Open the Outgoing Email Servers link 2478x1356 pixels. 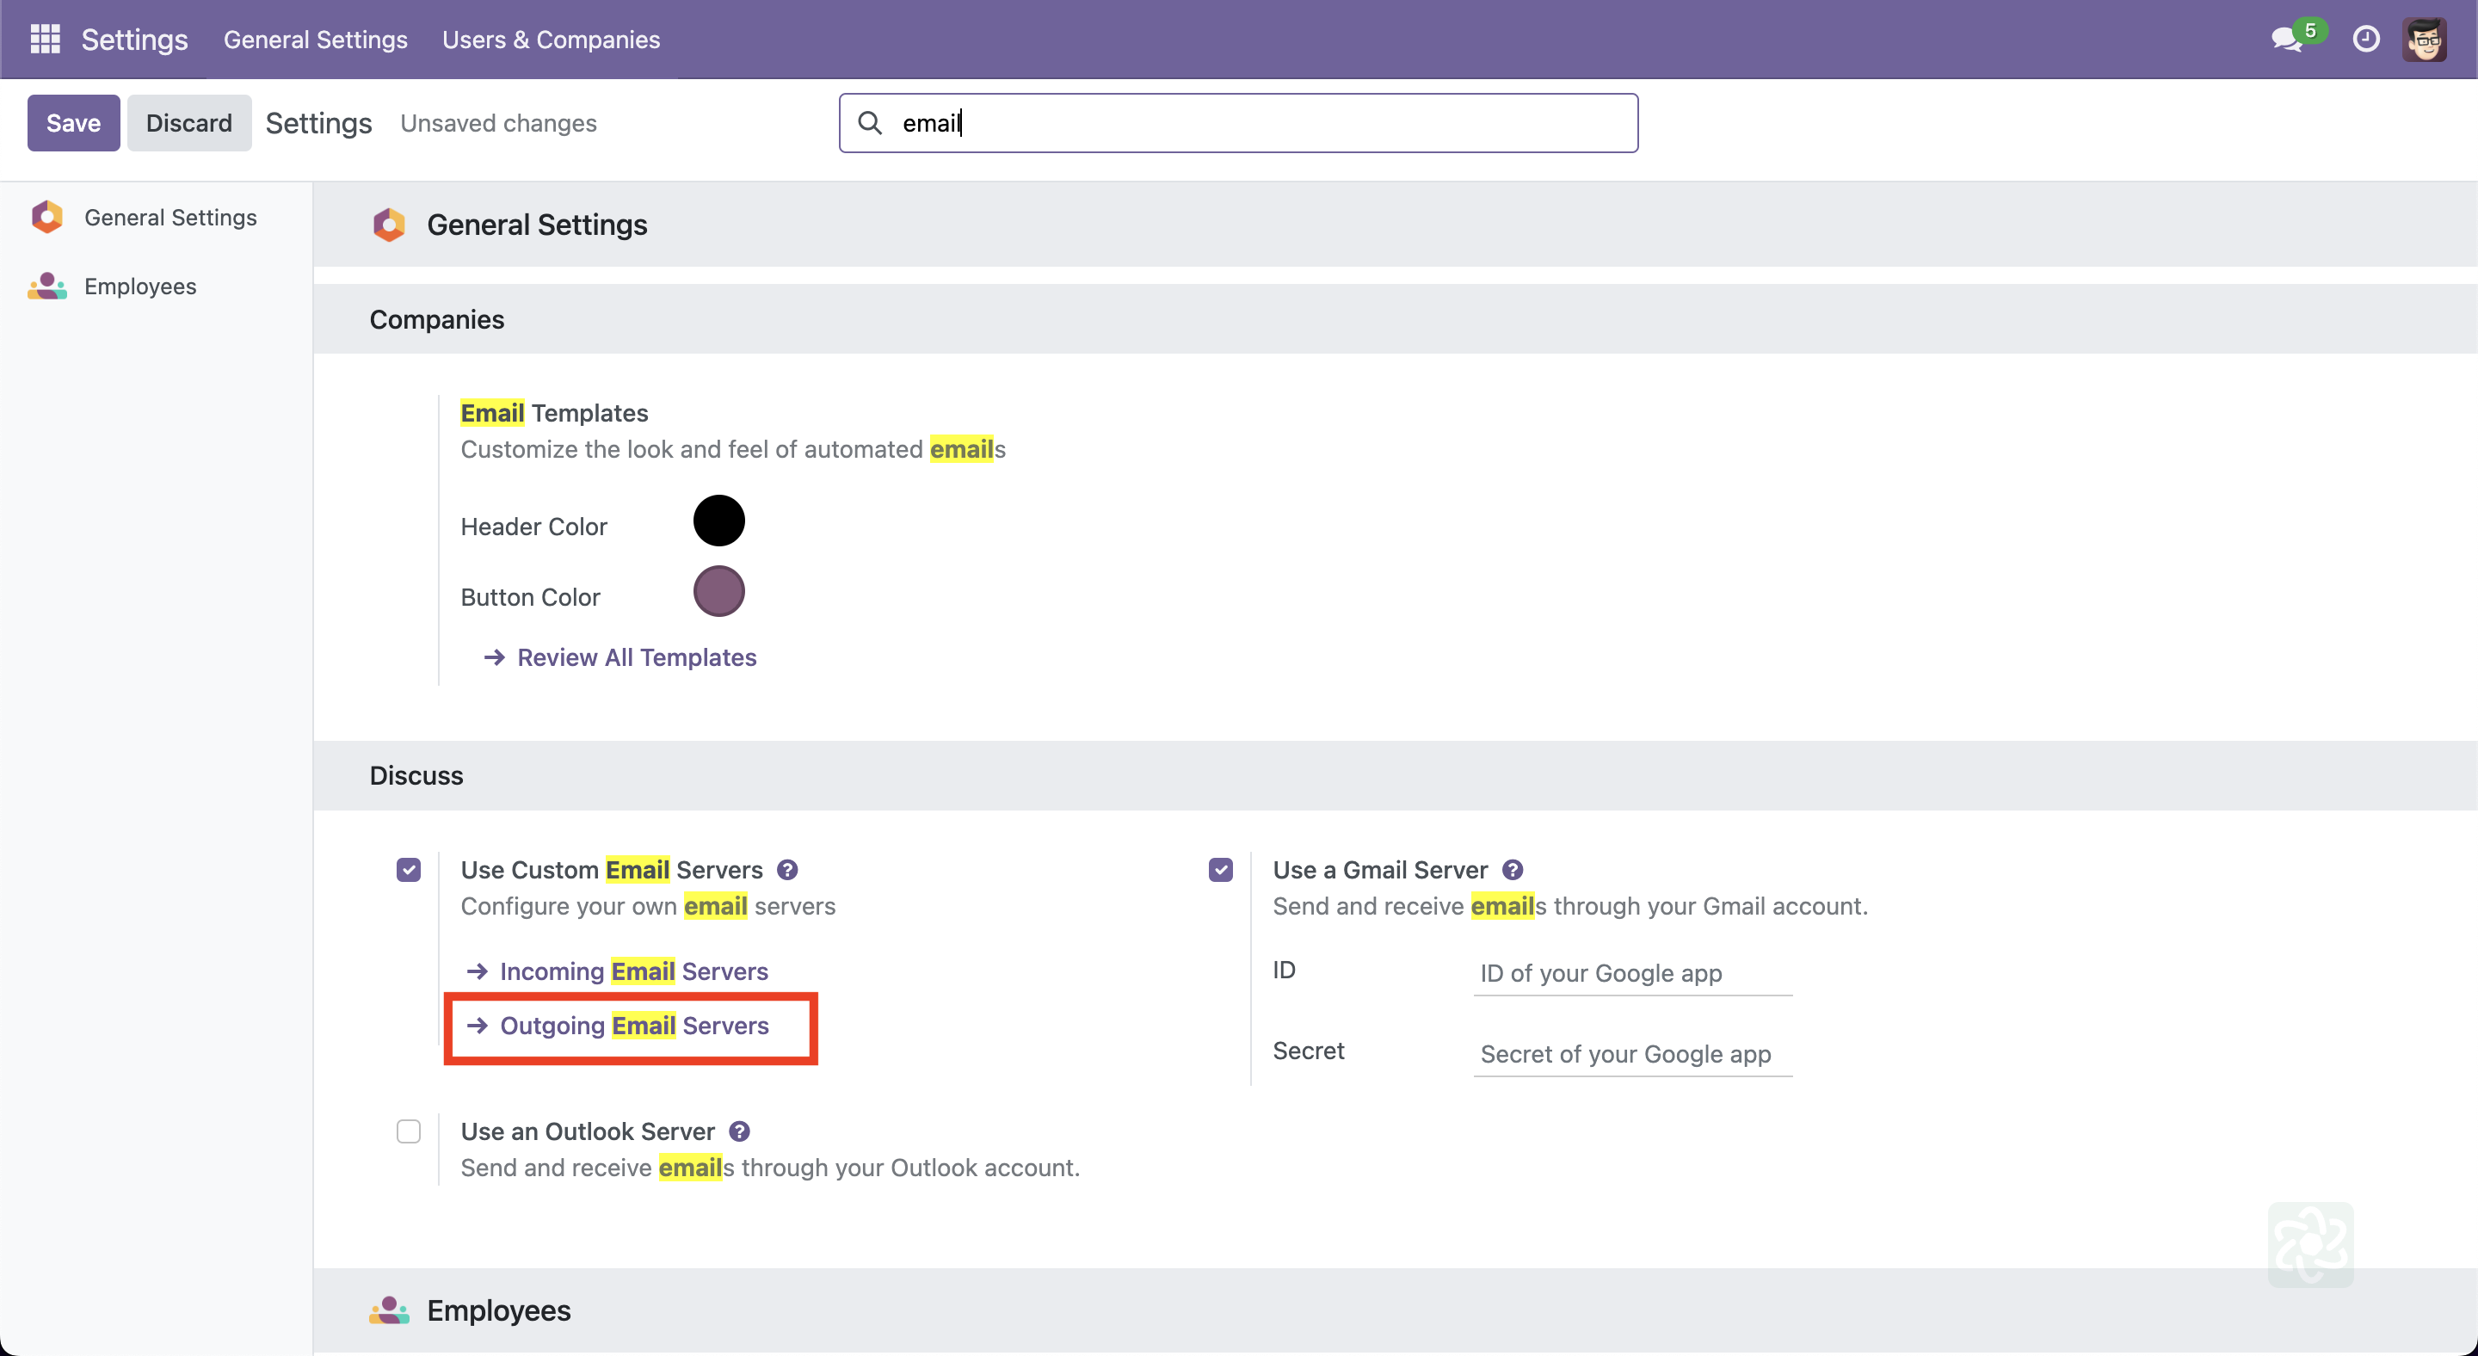point(633,1026)
